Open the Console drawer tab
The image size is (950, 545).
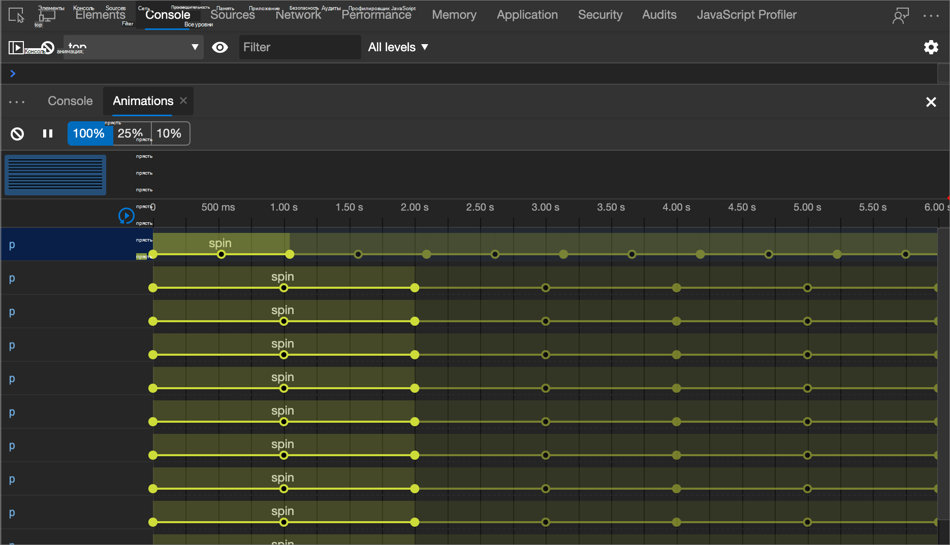[70, 101]
